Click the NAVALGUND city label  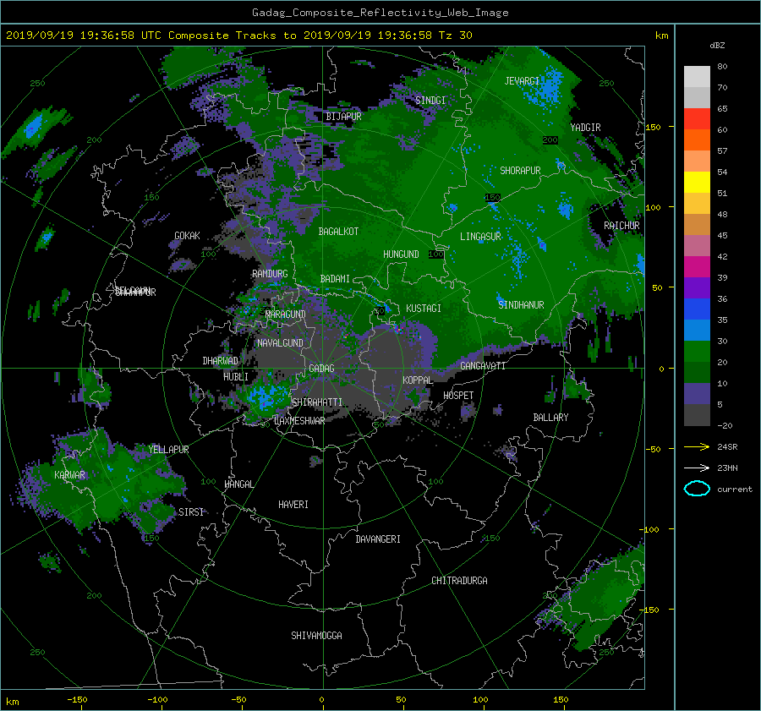pos(280,343)
